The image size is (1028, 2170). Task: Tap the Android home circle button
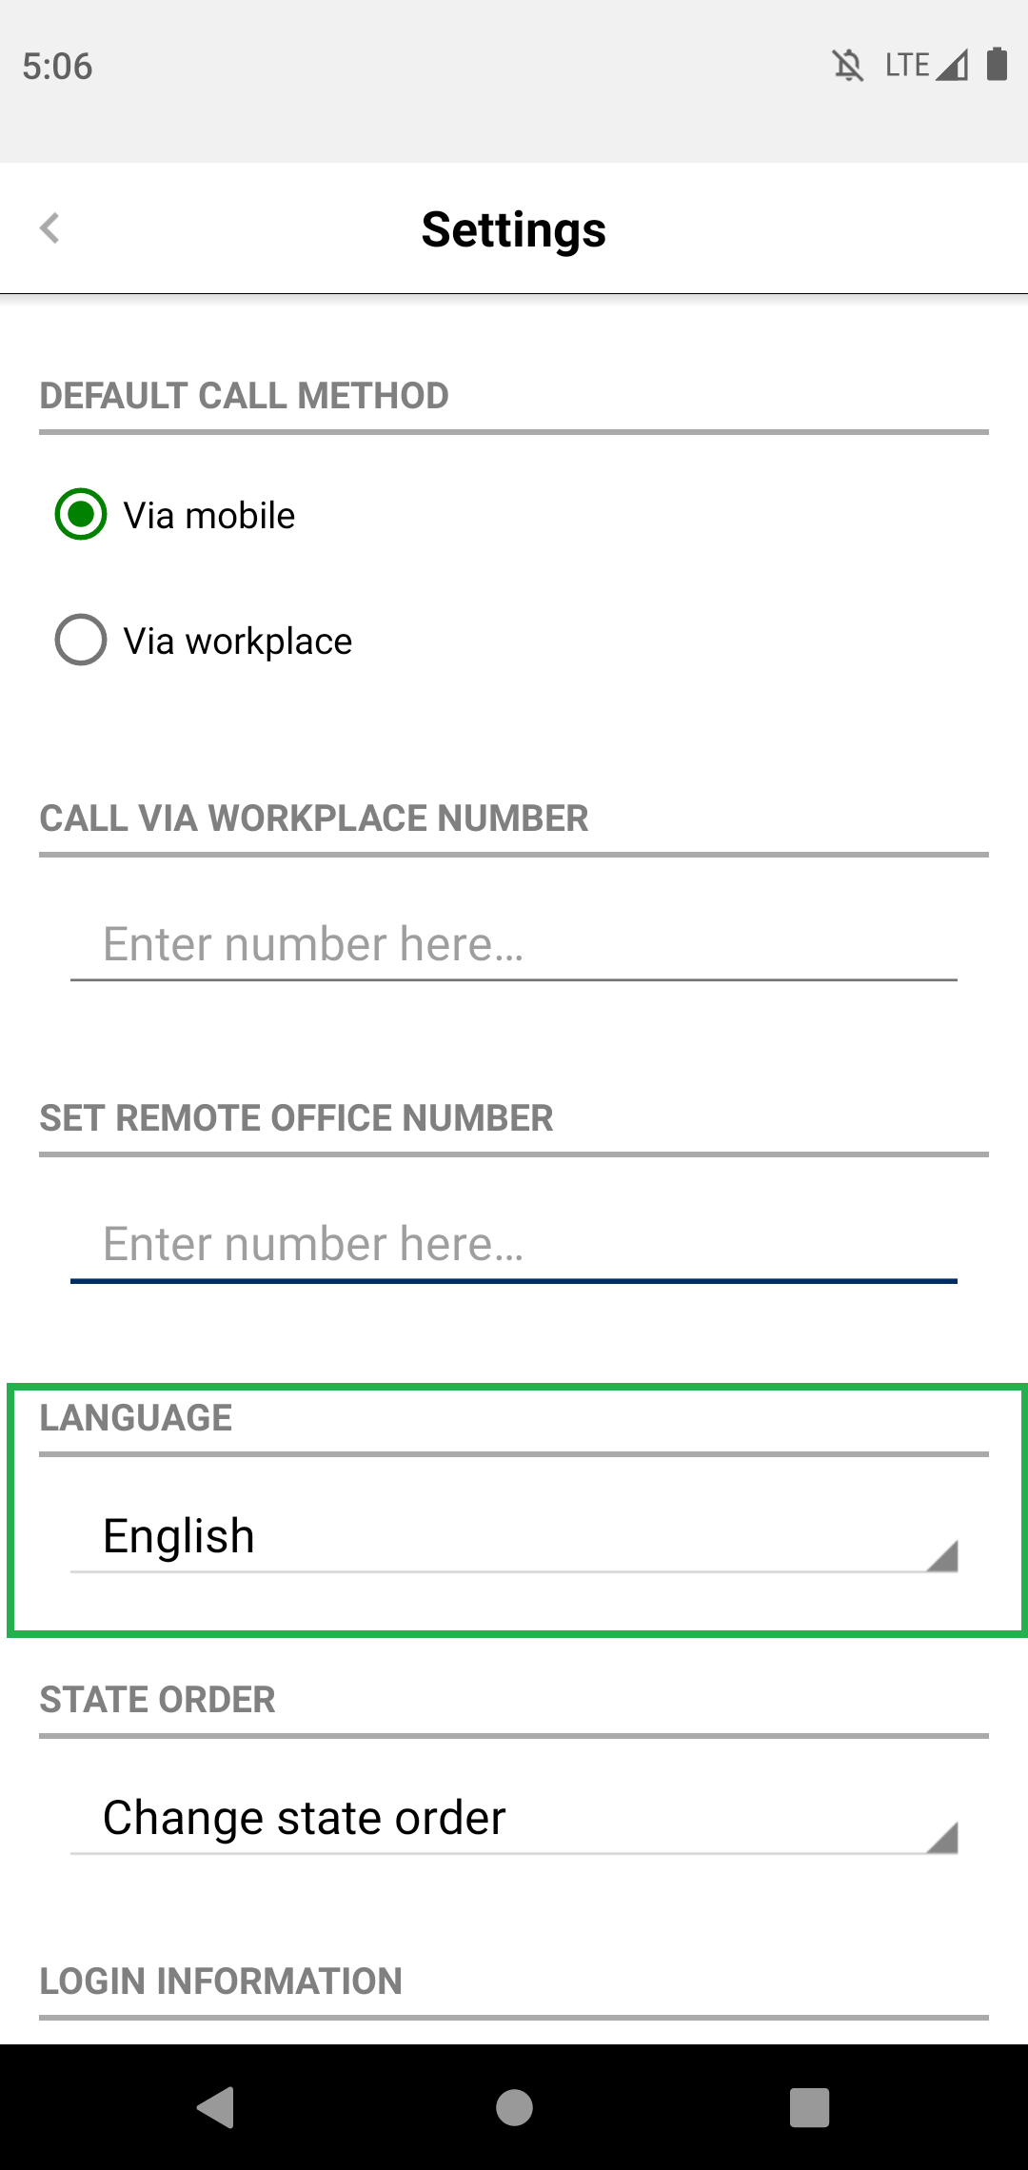coord(514,2107)
